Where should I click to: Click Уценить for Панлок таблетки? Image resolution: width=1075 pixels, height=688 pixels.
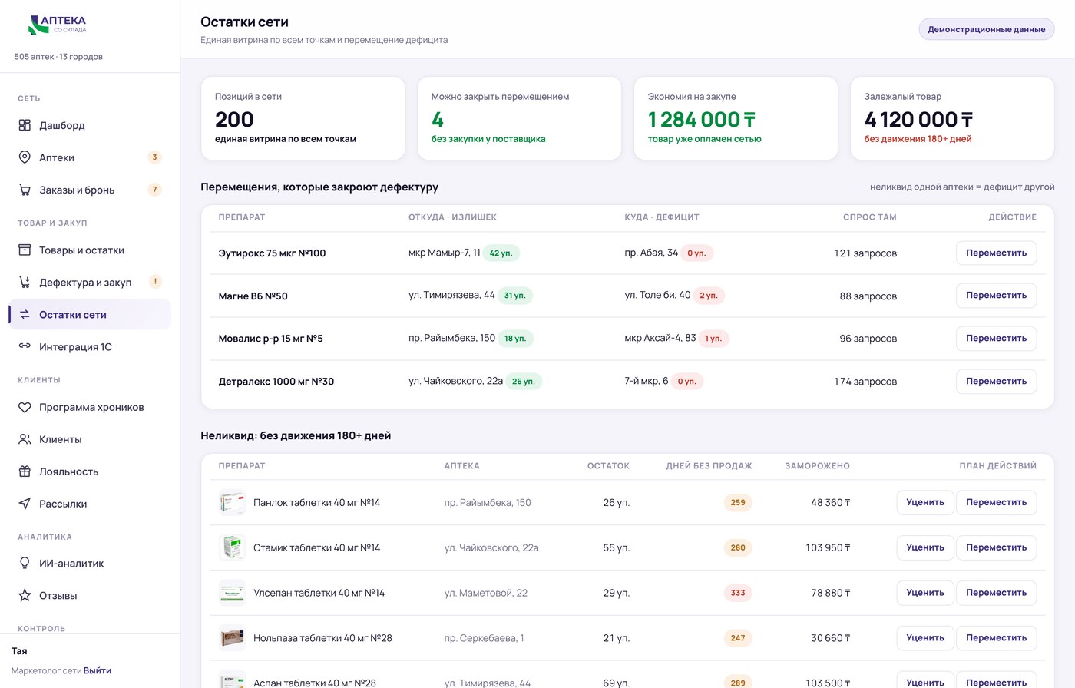pyautogui.click(x=925, y=502)
